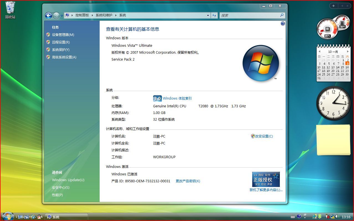Click the Windows 体验索引 link
Viewport: 354px width, 221px height.
[177, 98]
